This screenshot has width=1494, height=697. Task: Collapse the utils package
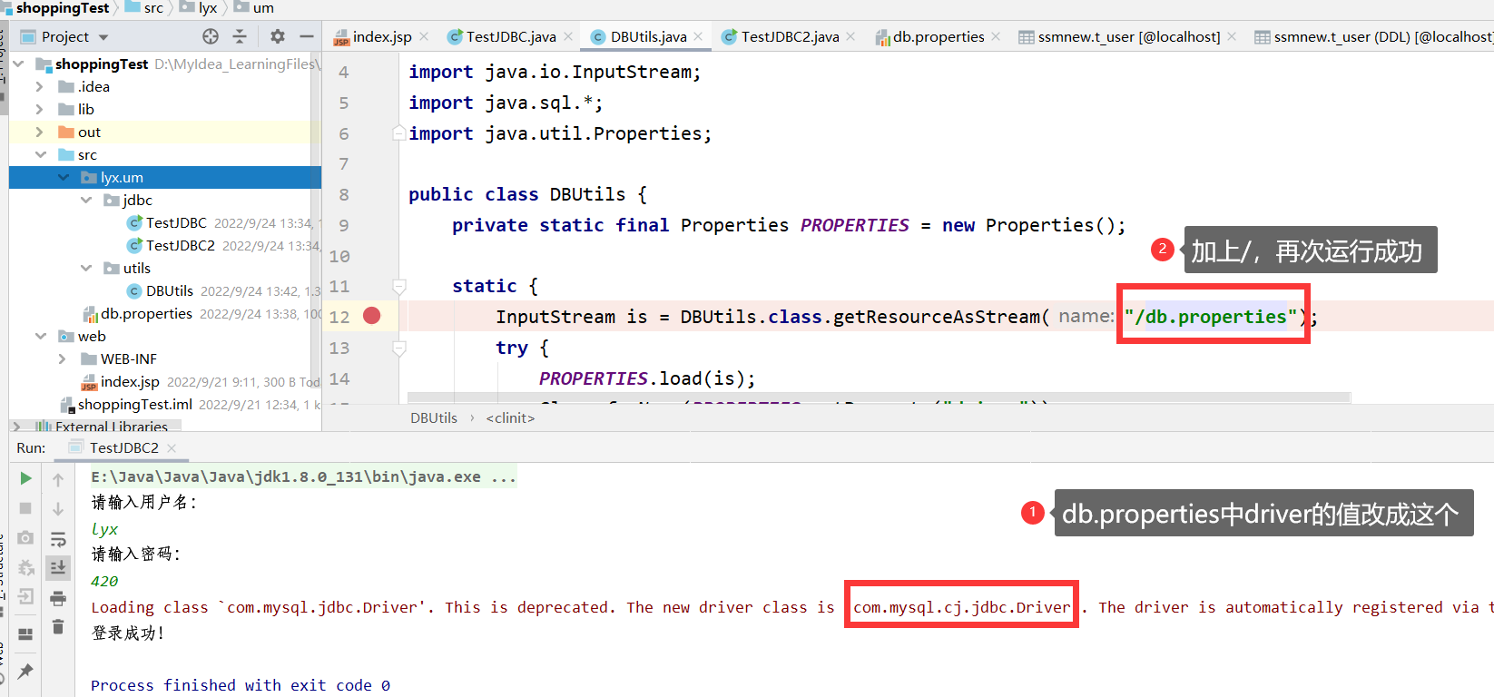pos(86,268)
